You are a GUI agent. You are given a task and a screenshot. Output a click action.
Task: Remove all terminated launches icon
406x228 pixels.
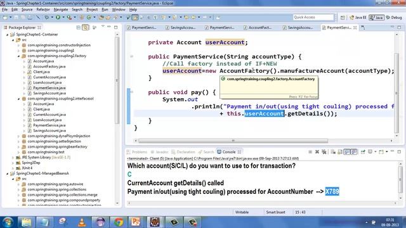click(324, 152)
